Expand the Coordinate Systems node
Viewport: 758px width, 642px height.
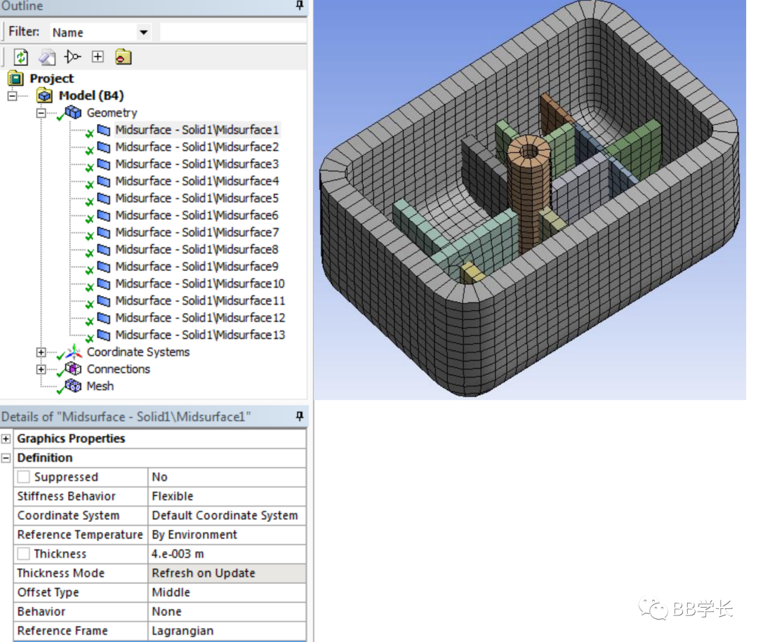click(41, 352)
